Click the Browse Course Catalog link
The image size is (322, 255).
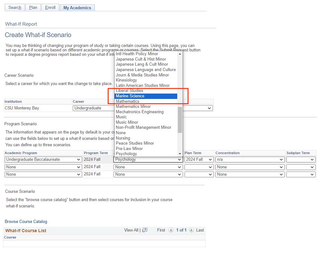(26, 222)
